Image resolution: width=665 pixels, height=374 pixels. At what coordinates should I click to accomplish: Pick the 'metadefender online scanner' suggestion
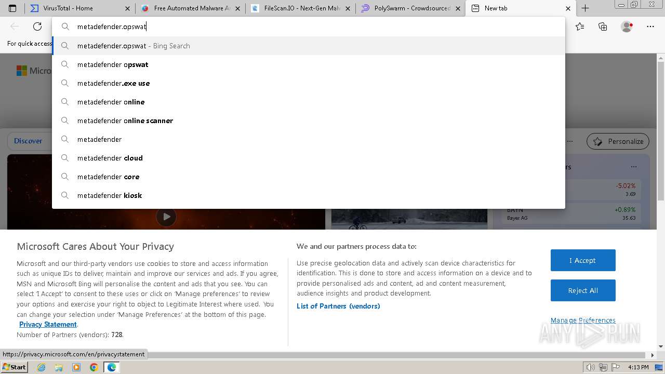pos(309,121)
